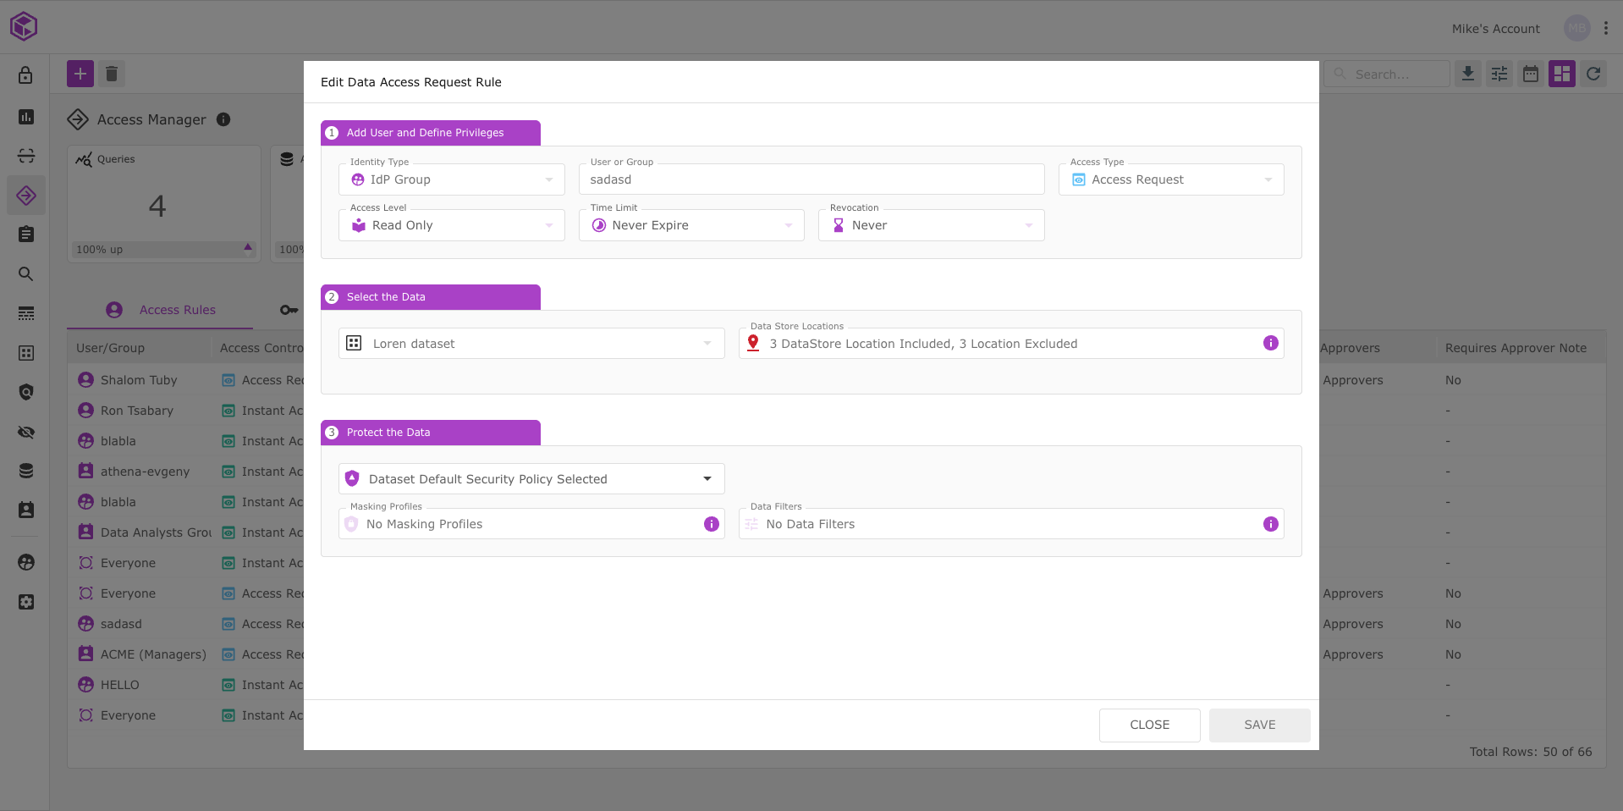Screen dimensions: 1623x811
Task: Click the Data Filters info icon
Action: 1270,524
